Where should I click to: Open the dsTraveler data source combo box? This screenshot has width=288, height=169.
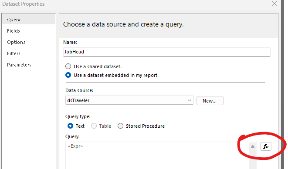pyautogui.click(x=129, y=100)
